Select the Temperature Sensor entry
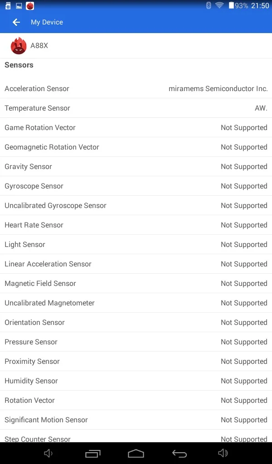This screenshot has height=464, width=272. (x=136, y=108)
